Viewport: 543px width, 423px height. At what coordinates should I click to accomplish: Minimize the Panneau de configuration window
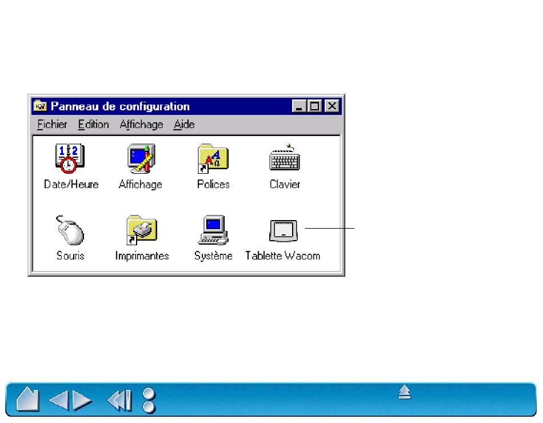point(299,106)
